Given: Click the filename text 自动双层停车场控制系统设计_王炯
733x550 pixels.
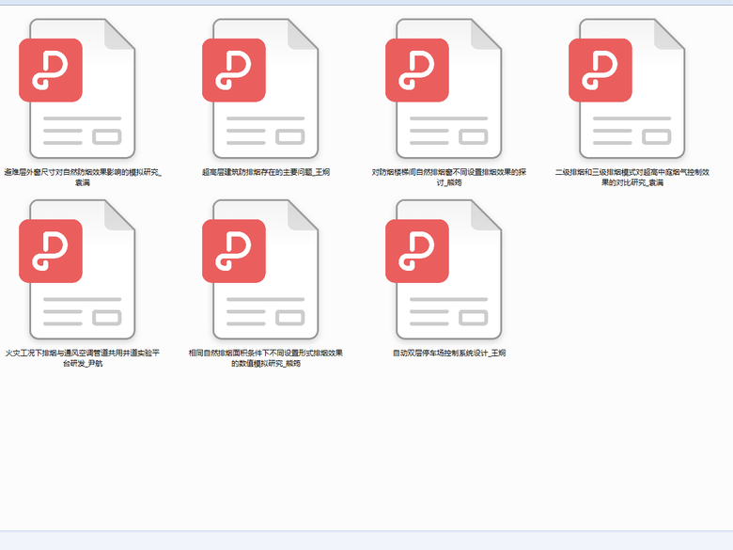Looking at the screenshot, I should coord(449,354).
